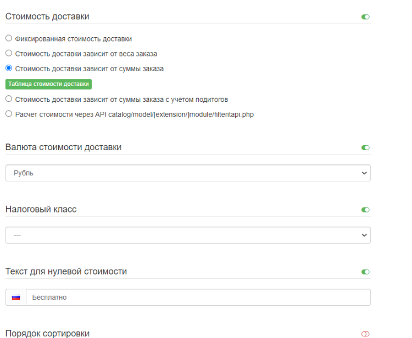Toggle the Валюта стоимости доставки switch
Image resolution: width=412 pixels, height=338 pixels.
(x=365, y=147)
